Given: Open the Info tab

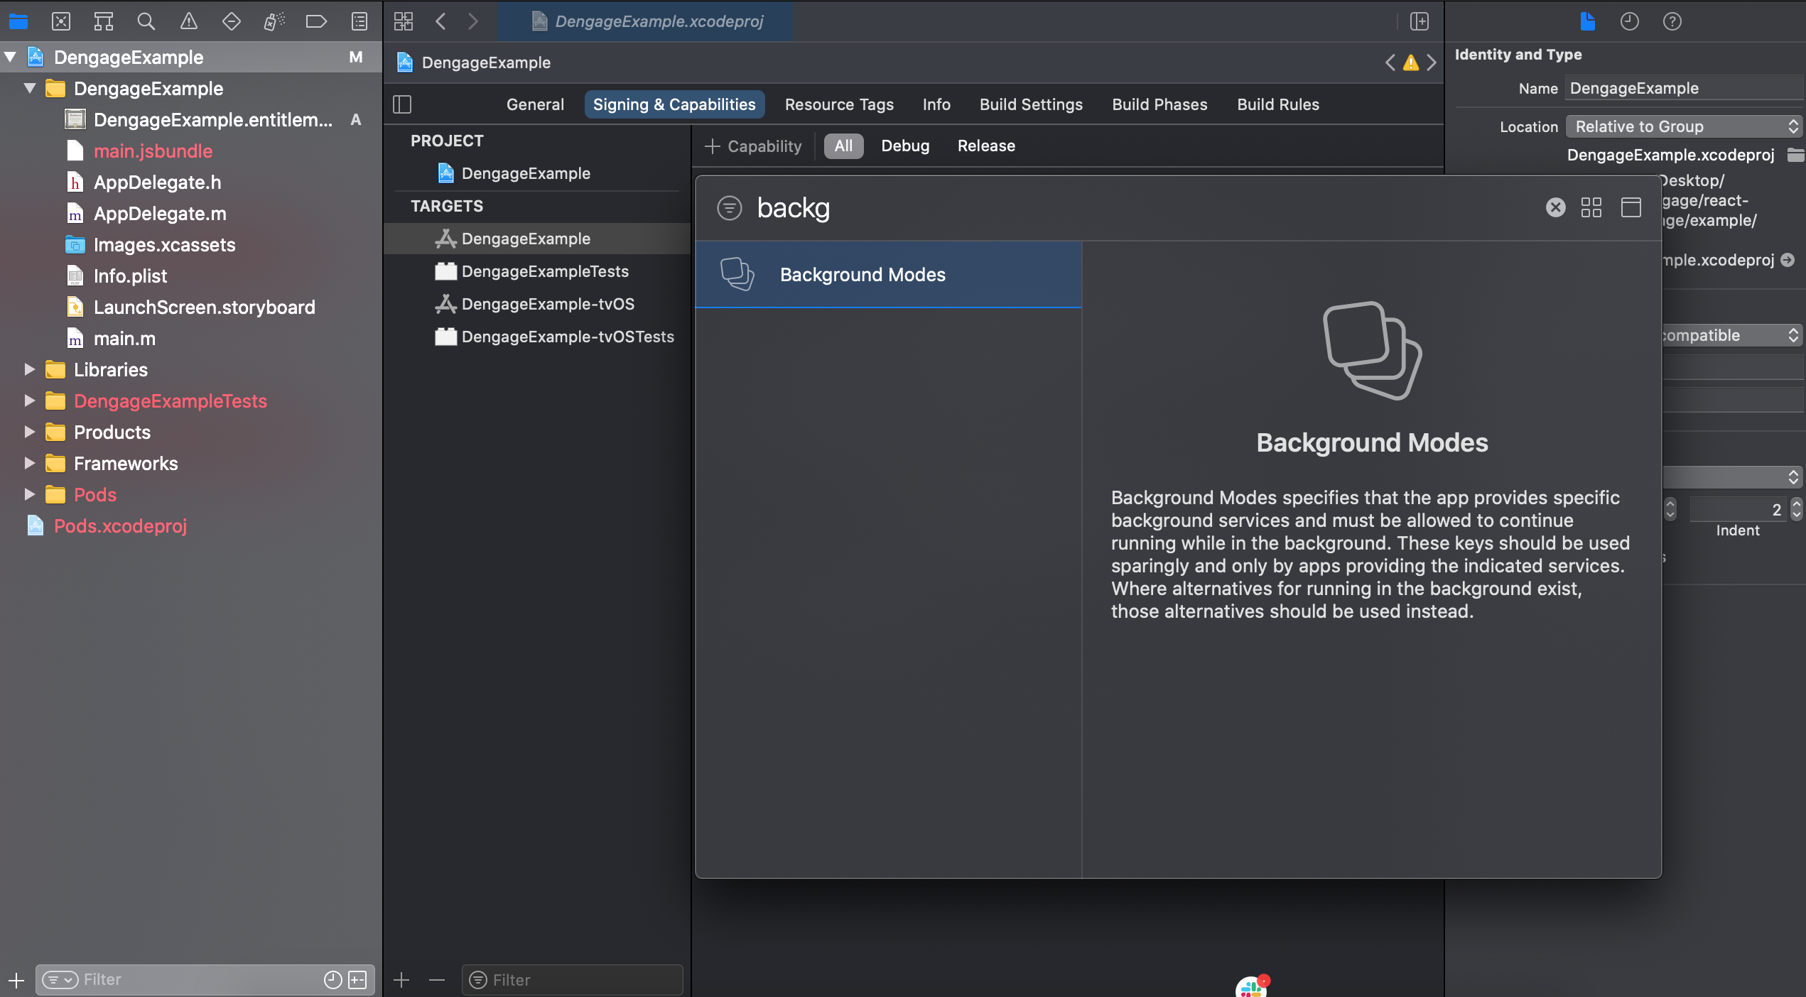Looking at the screenshot, I should tap(936, 104).
